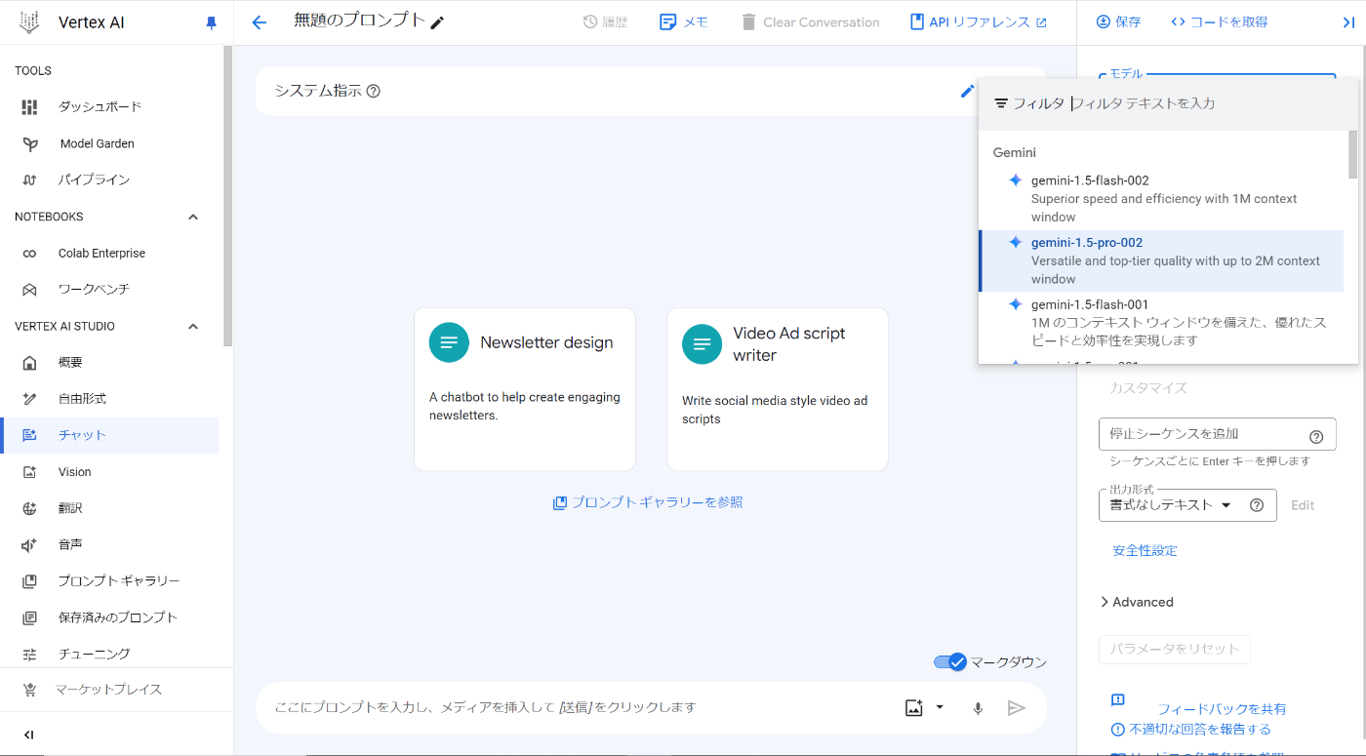Open 不適切な回答を報告する link

(1190, 729)
